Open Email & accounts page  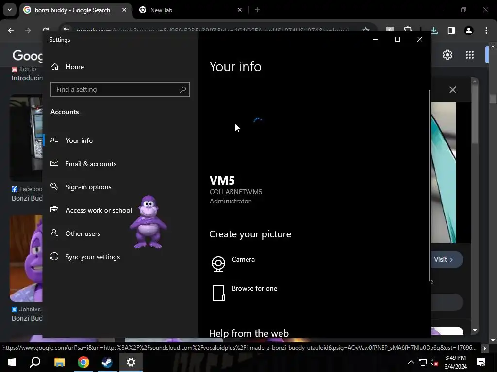tap(91, 164)
